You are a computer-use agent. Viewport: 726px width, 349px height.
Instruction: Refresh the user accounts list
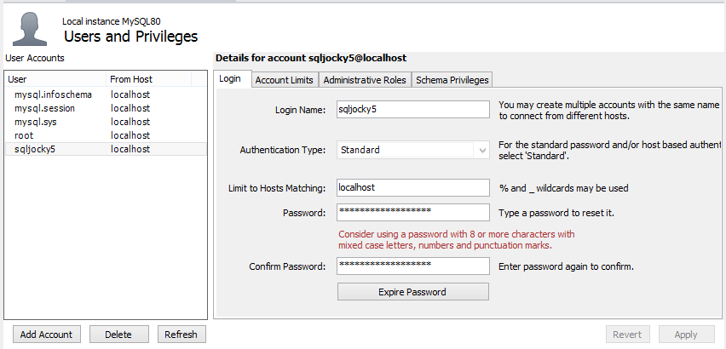(181, 335)
